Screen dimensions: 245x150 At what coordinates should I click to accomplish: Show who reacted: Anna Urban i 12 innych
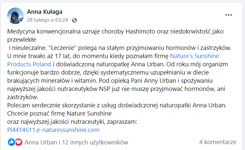click(x=76, y=142)
